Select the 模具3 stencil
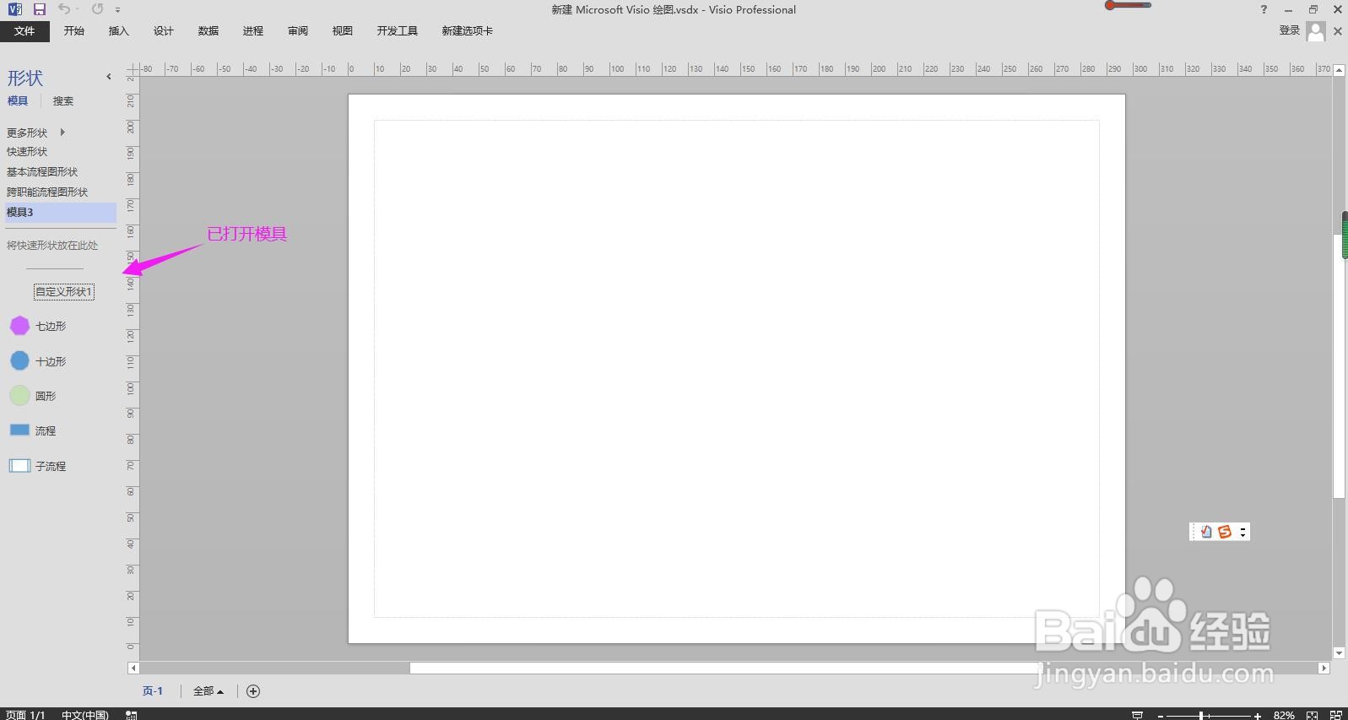Image resolution: width=1348 pixels, height=720 pixels. click(59, 213)
